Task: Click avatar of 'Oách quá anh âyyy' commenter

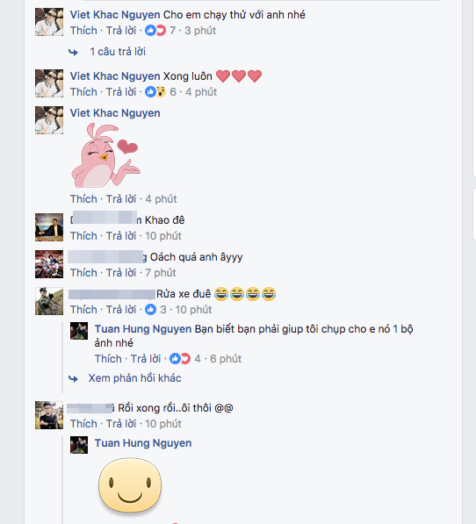Action: 49,264
